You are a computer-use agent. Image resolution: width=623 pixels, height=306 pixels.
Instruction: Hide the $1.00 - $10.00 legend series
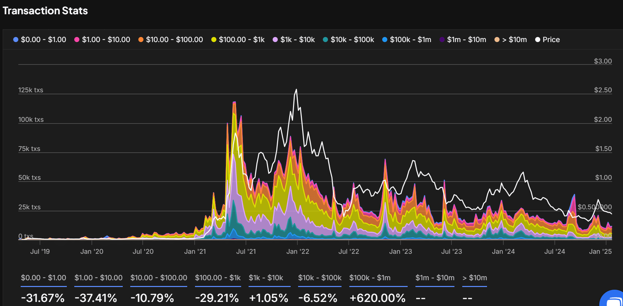tap(102, 40)
